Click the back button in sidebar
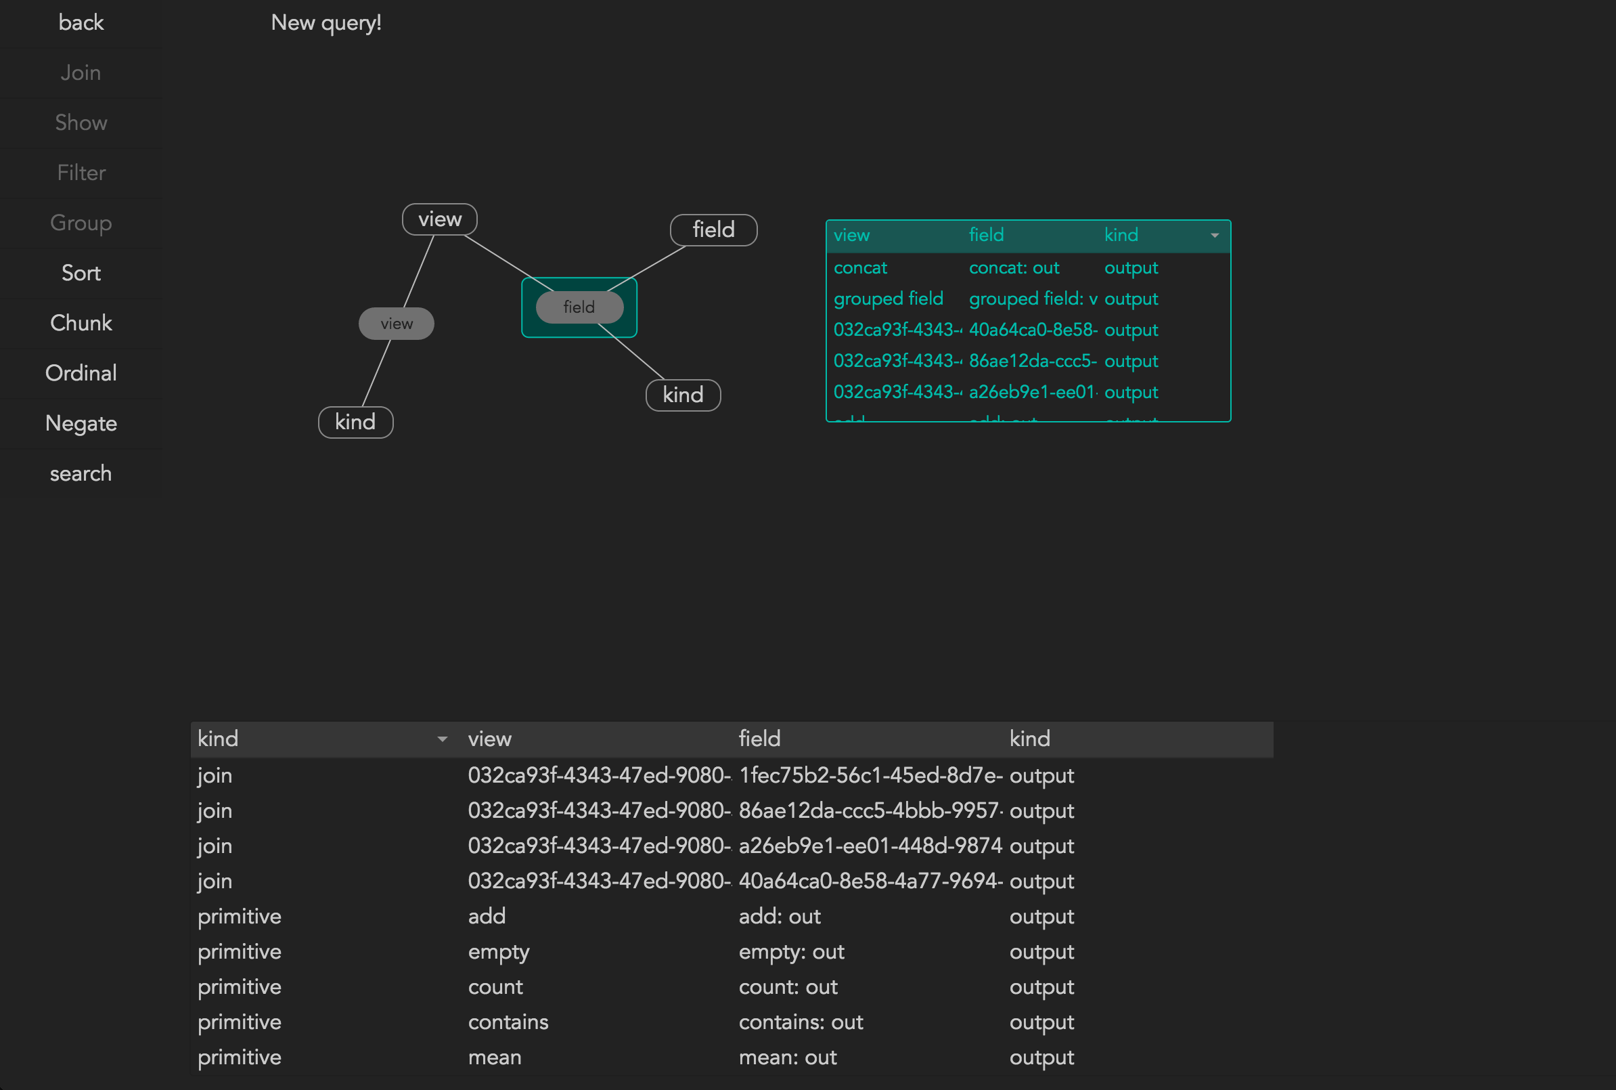 click(81, 23)
